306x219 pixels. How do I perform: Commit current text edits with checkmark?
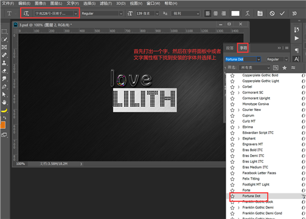click(x=282, y=13)
